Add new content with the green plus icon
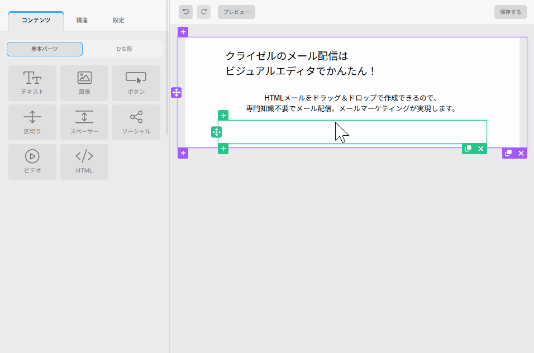 tap(223, 115)
